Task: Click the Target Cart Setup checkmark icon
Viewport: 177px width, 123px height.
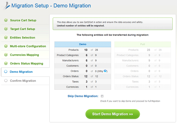Action: 6,29
